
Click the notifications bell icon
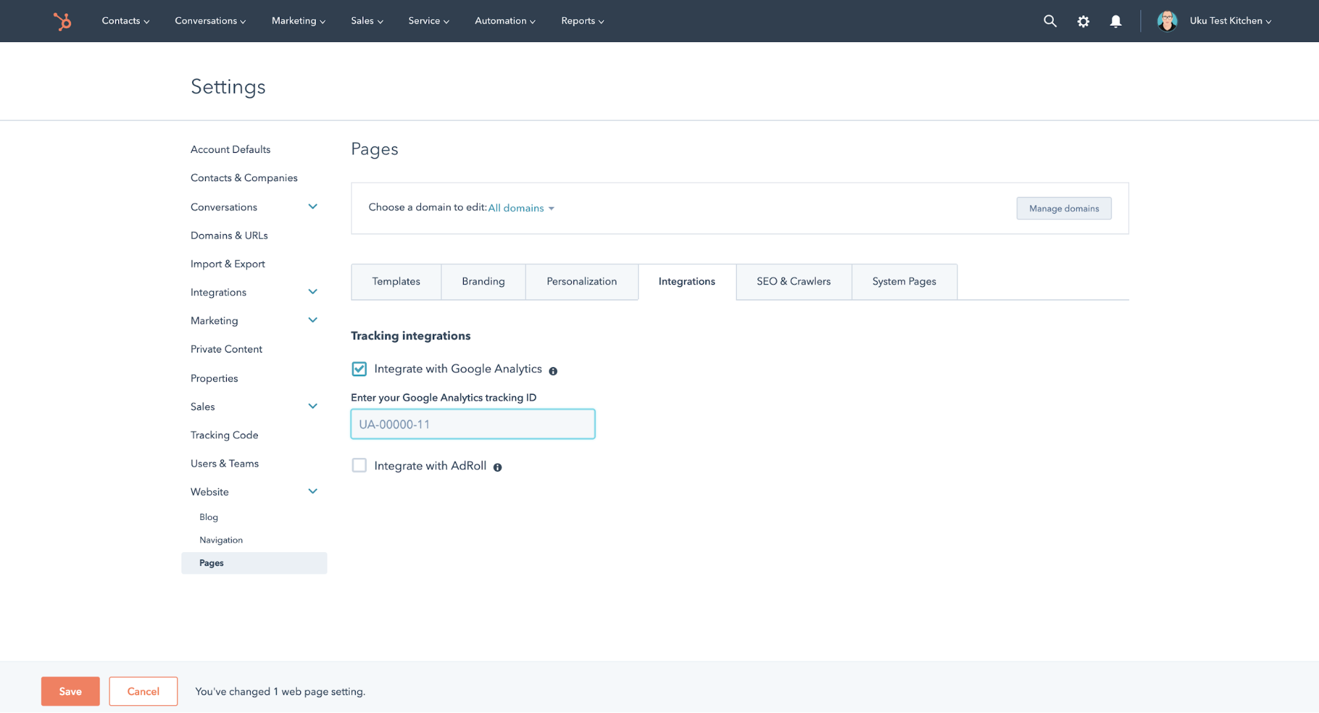click(1114, 21)
